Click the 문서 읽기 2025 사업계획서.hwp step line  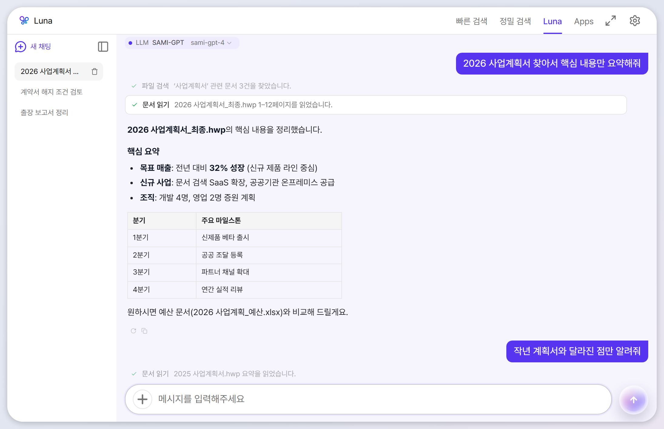click(213, 374)
